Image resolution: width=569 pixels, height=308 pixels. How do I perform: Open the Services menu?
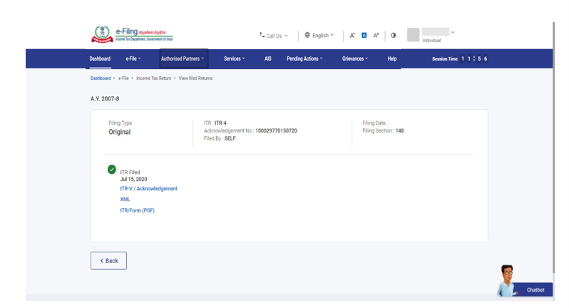point(235,58)
